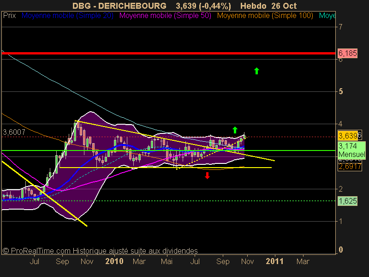The image size is (369, 277).
Task: Click the red down arrow marker
Action: [207, 175]
